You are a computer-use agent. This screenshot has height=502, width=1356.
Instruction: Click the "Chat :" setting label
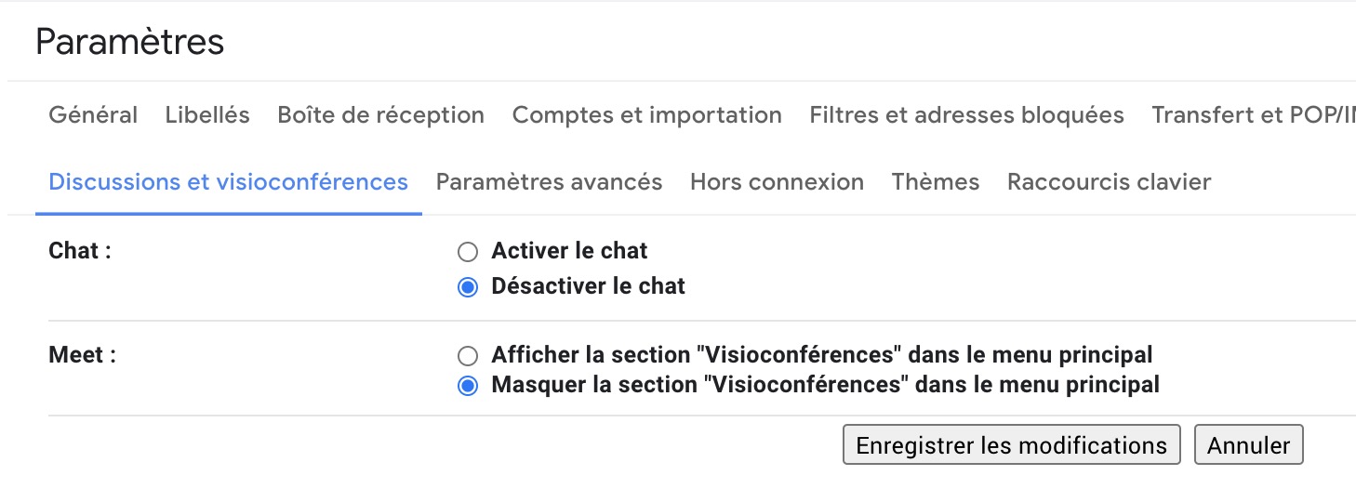point(80,251)
